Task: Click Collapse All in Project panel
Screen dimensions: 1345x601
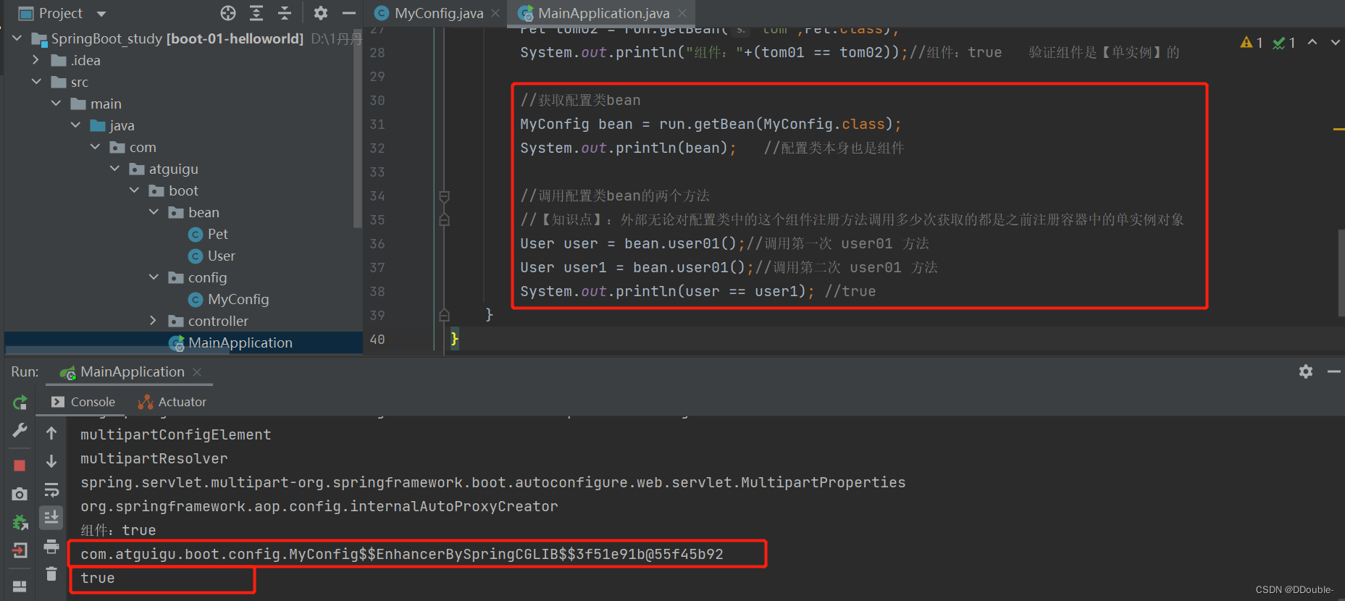Action: pos(285,13)
